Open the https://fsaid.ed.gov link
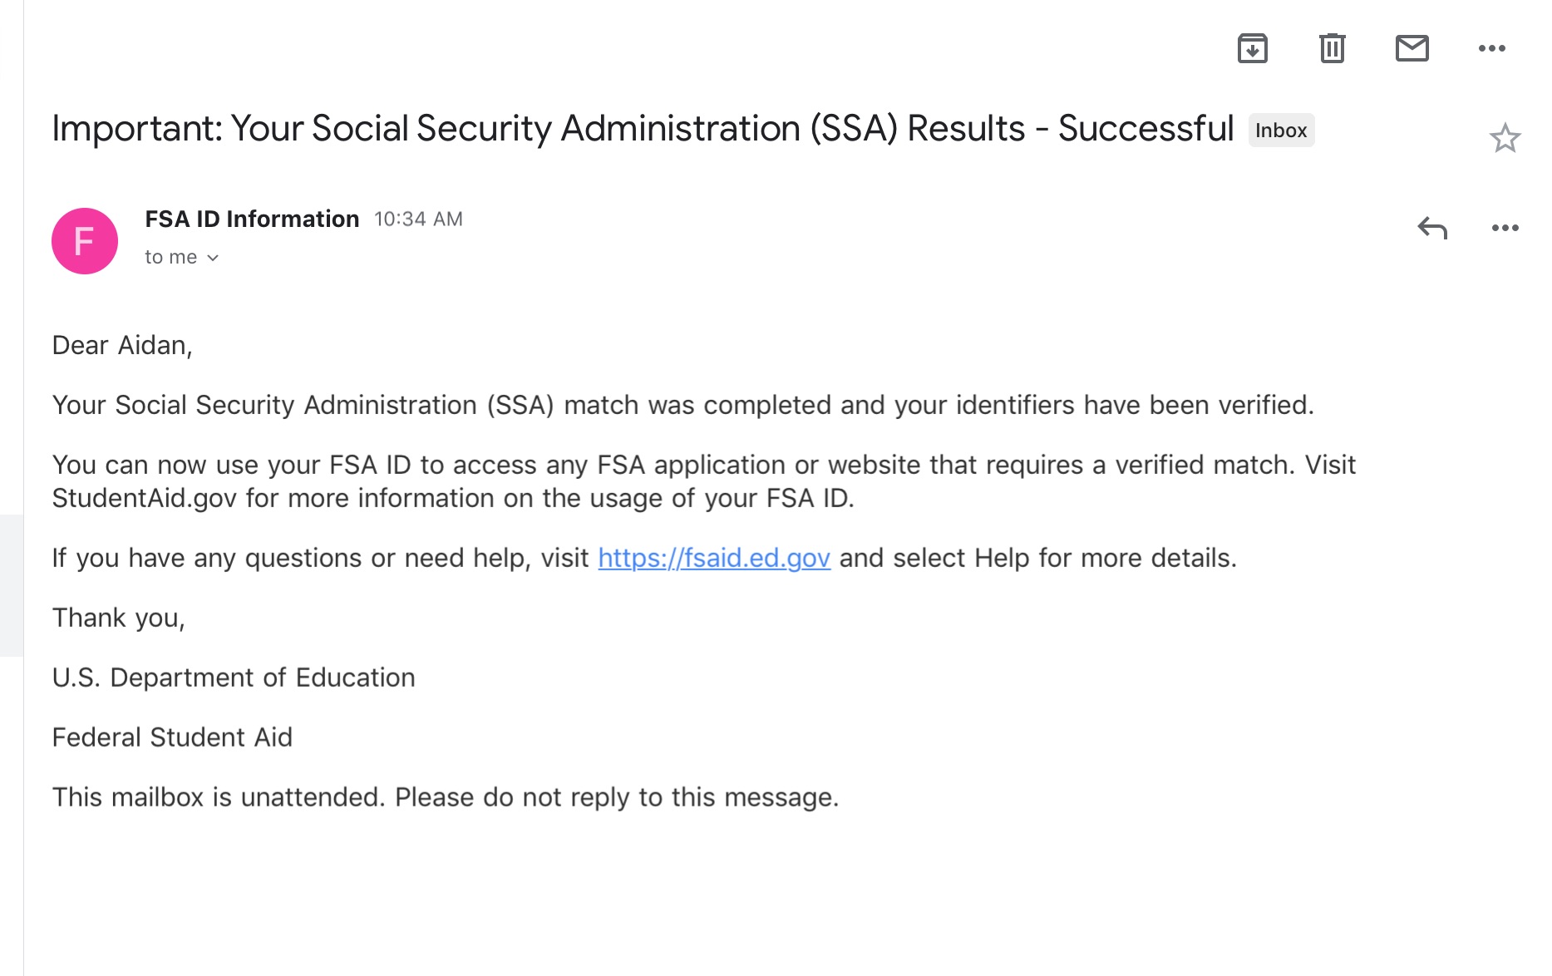 pyautogui.click(x=714, y=558)
